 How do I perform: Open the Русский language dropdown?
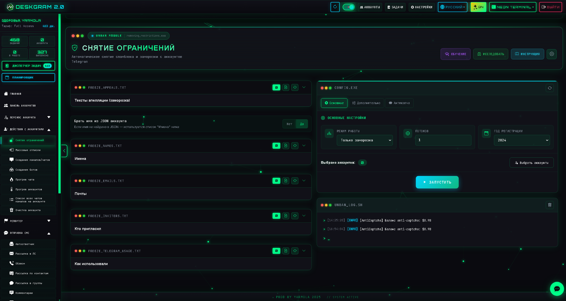click(x=452, y=7)
